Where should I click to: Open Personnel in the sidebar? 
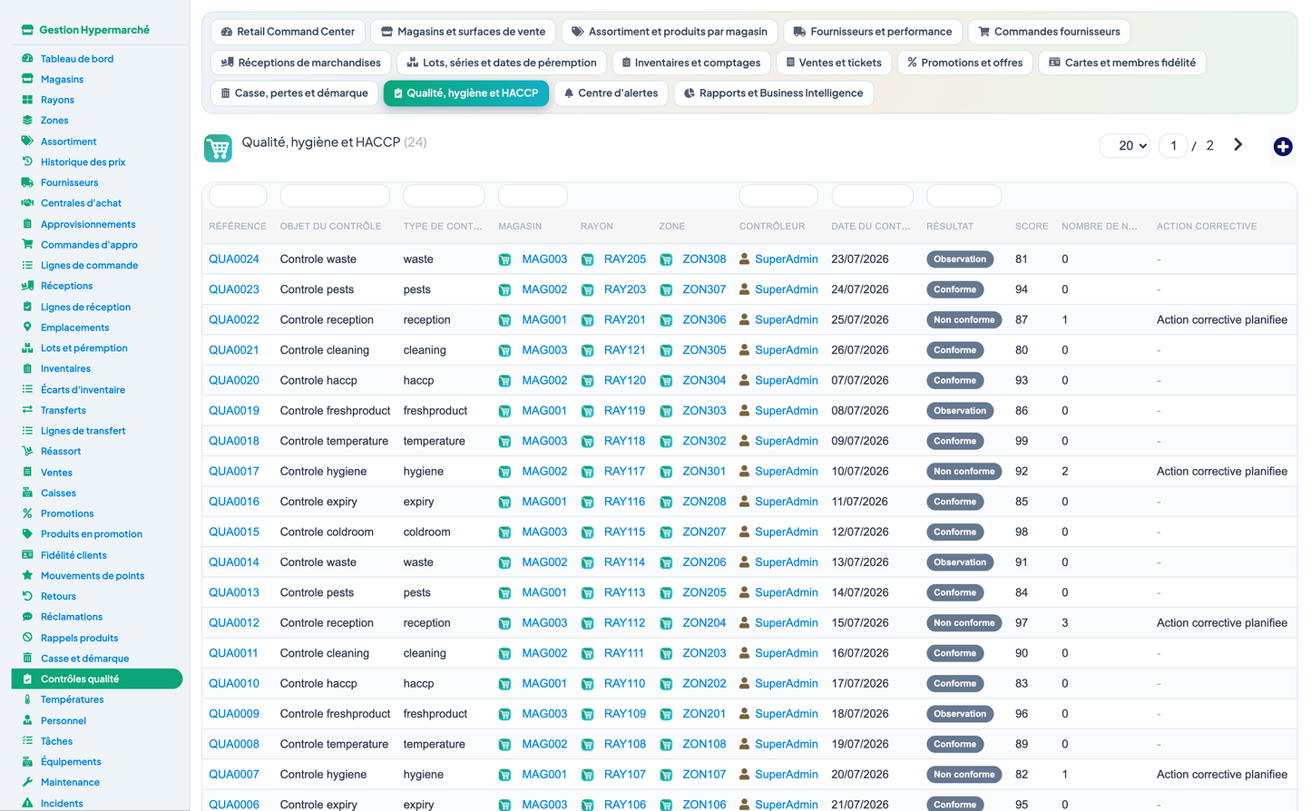pos(64,720)
